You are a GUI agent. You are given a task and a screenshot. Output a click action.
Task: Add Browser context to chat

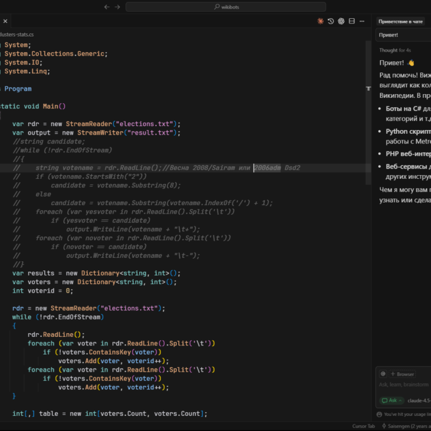click(402, 374)
